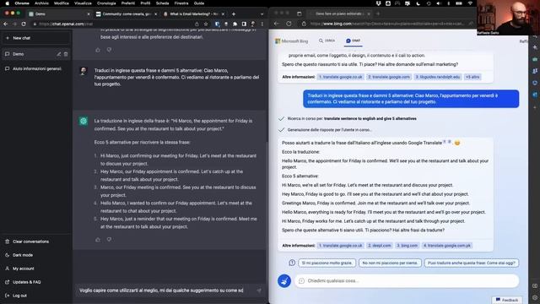
Task: Open translate.google.com.pk source link
Action: pyautogui.click(x=447, y=246)
